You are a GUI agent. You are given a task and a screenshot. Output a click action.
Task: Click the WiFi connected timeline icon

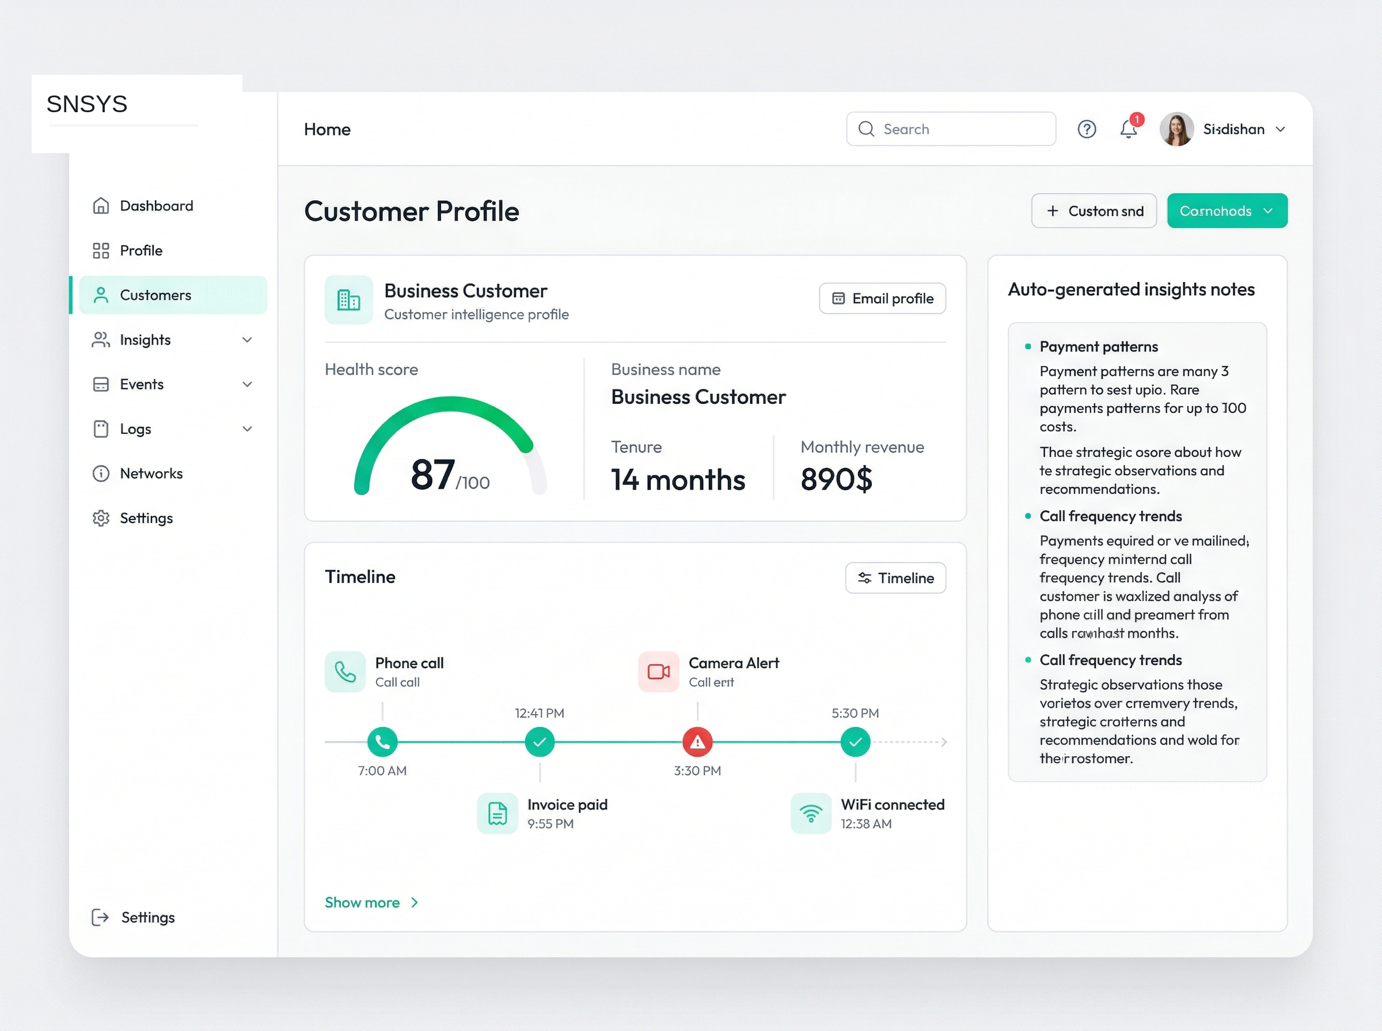click(811, 813)
